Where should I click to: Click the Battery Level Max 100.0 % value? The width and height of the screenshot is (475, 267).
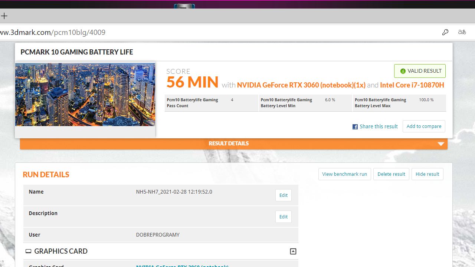426,100
